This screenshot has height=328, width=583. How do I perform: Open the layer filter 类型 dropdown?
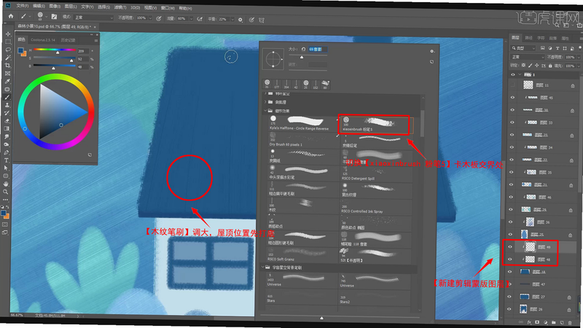click(x=523, y=48)
